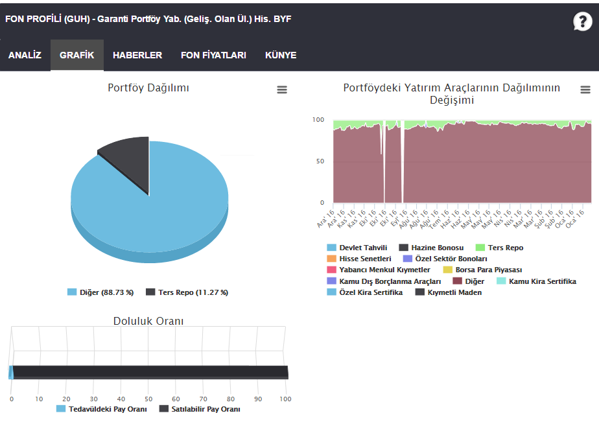Screen dimensions: 599x422
Task: Click the small blue Tedavüldeki Pay bar
Action: click(10, 372)
